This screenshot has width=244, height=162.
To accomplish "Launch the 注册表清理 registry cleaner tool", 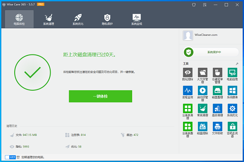I will tap(188, 112).
